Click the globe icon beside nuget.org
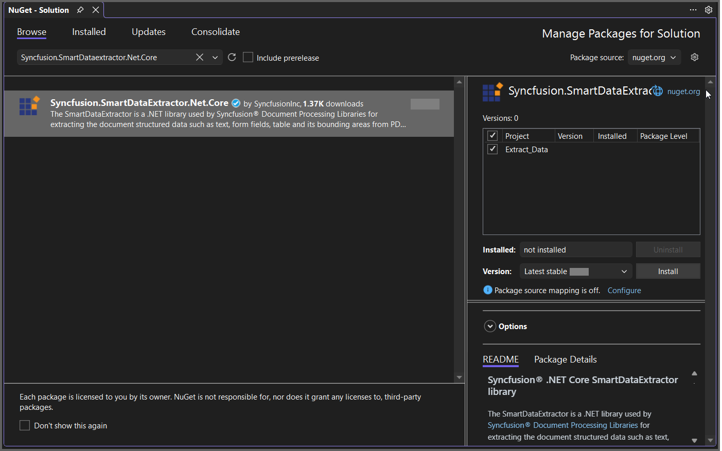This screenshot has width=722, height=451. (x=658, y=92)
